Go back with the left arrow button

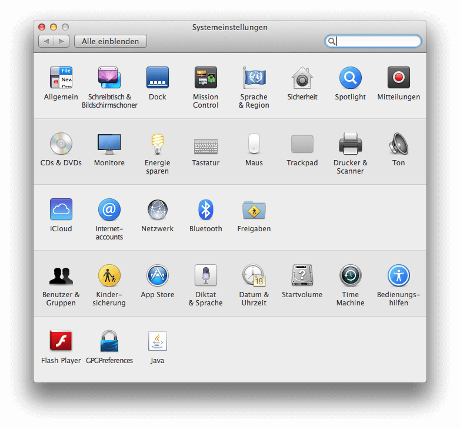[x=46, y=41]
